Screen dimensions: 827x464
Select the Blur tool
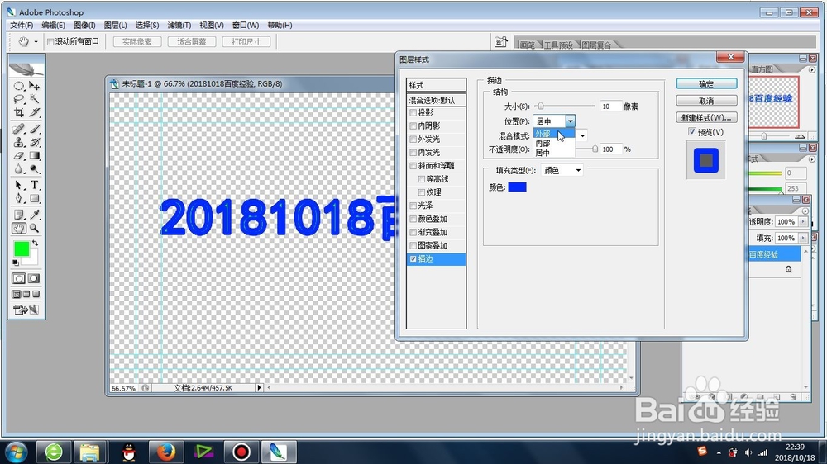click(x=18, y=169)
